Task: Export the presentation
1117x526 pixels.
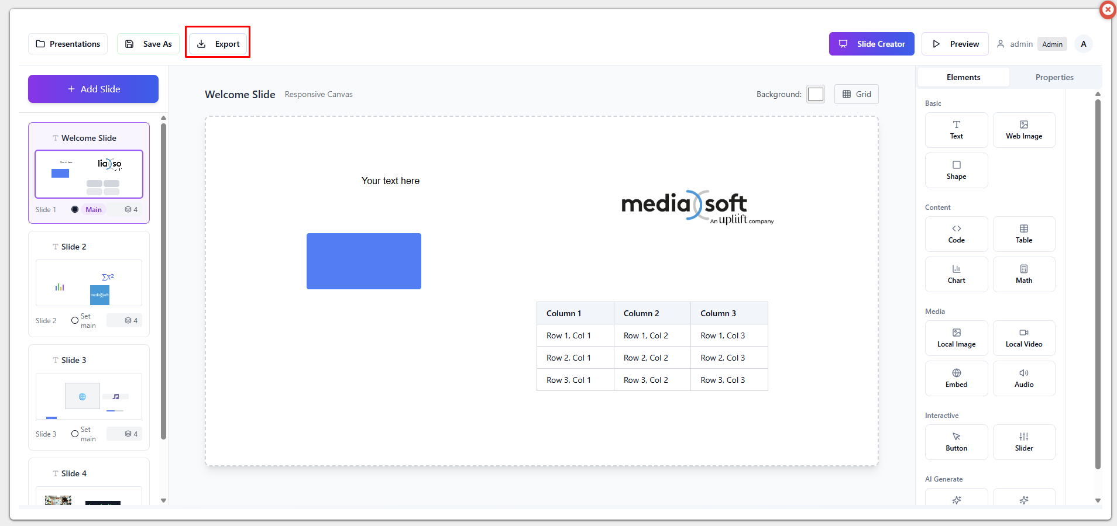Action: coord(218,44)
